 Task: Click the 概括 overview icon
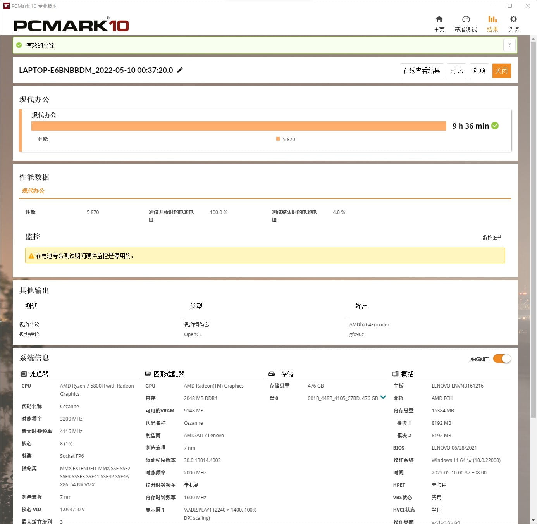[395, 374]
